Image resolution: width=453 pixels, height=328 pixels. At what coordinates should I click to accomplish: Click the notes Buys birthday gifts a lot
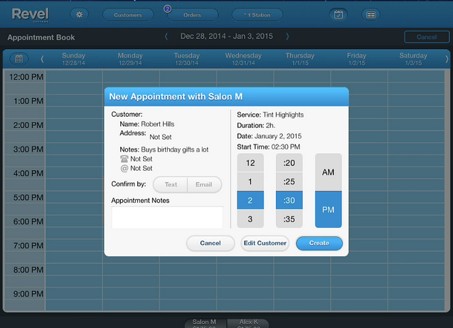174,149
